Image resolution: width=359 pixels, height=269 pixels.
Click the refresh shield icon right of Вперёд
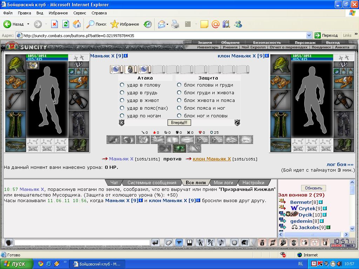[237, 123]
